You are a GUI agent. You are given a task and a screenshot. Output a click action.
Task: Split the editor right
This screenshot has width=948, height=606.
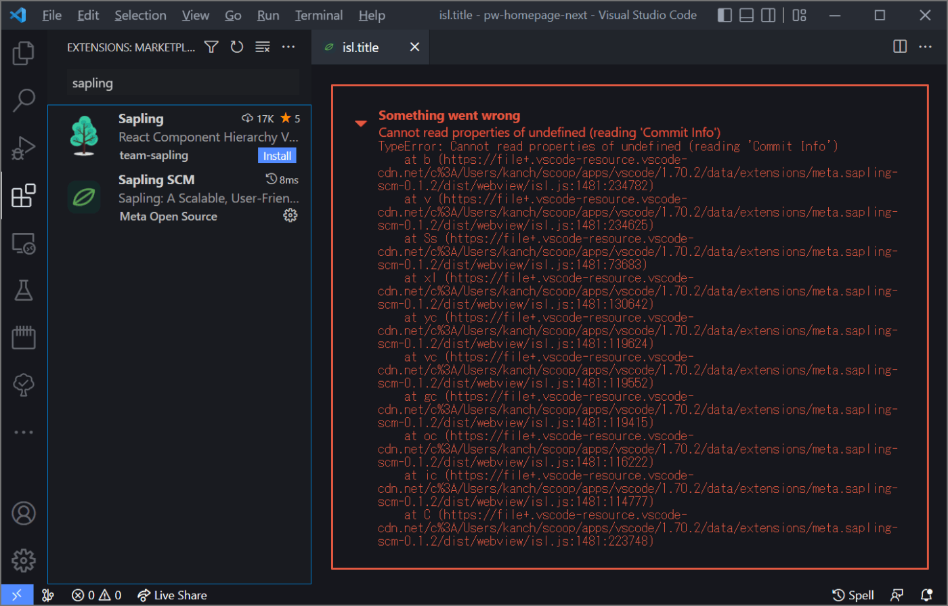point(900,47)
